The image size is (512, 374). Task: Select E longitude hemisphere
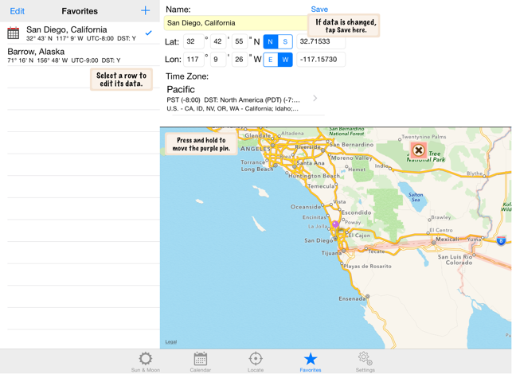click(271, 60)
